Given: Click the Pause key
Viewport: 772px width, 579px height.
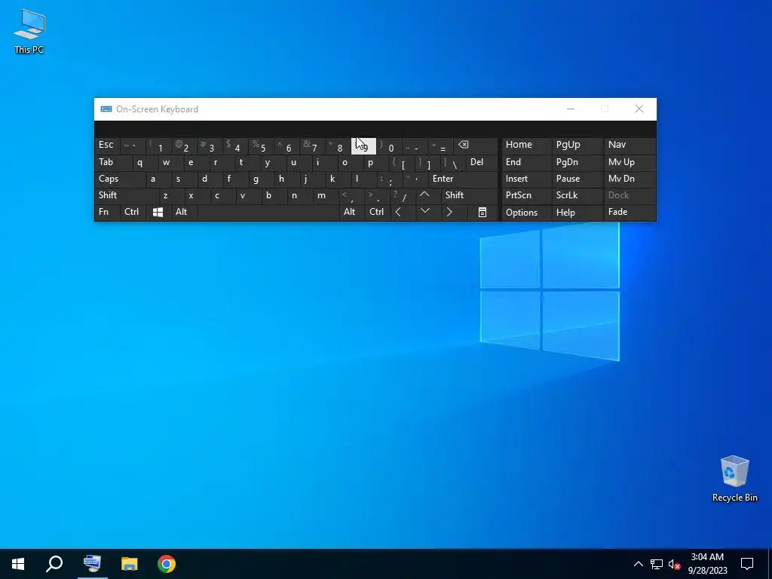Looking at the screenshot, I should pos(577,179).
